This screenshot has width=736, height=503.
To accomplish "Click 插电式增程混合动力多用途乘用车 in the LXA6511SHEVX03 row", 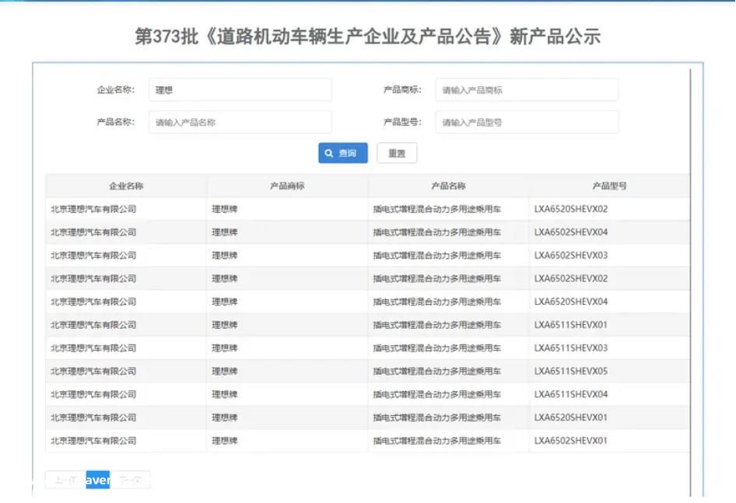I will pyautogui.click(x=436, y=348).
